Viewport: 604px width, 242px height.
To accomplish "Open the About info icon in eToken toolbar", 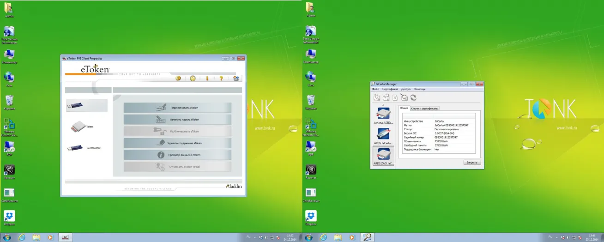I will 207,78.
